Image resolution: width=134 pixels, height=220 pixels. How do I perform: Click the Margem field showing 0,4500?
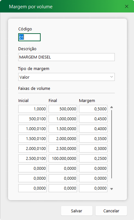pyautogui.click(x=93, y=119)
